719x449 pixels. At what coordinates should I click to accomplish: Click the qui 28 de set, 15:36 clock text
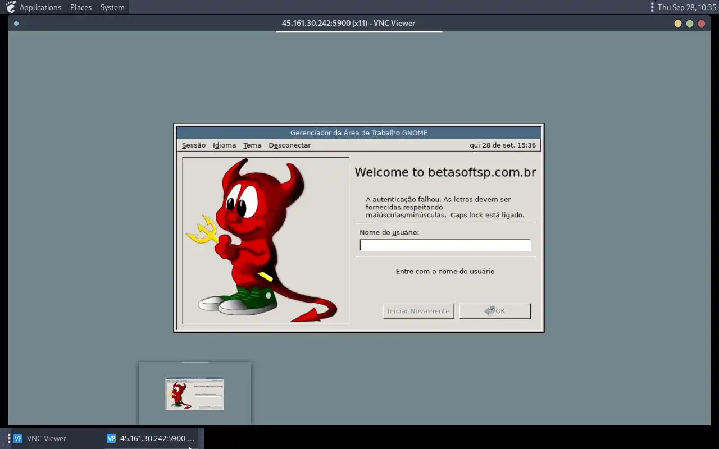tap(503, 145)
